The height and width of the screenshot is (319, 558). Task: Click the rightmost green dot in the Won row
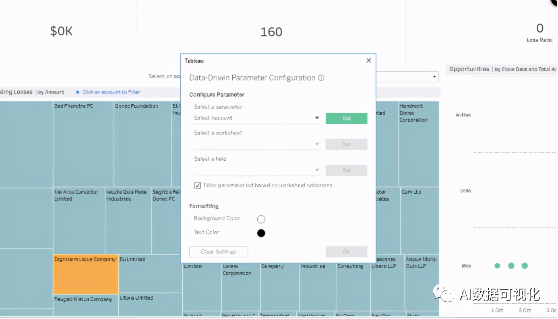pos(525,266)
